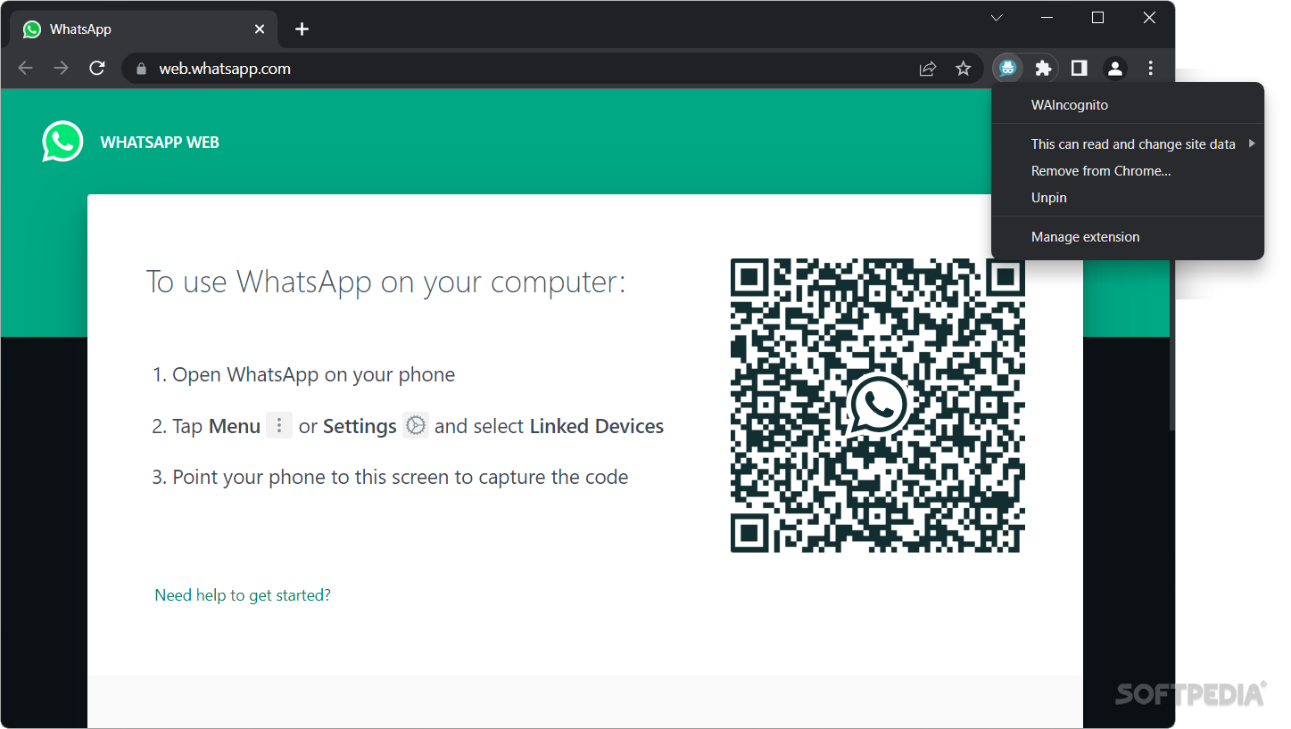The height and width of the screenshot is (729, 1291).
Task: Choose 'Remove from Chrome...' menu entry
Action: (1128, 171)
